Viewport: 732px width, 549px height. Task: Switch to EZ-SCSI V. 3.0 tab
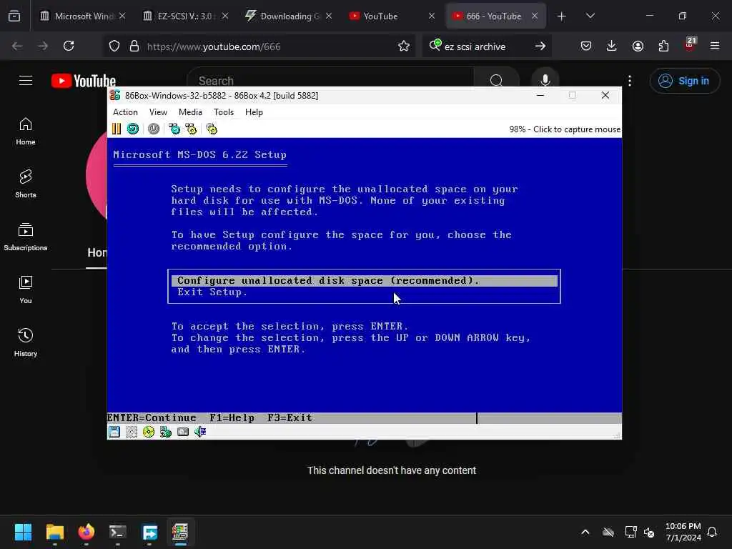click(185, 16)
